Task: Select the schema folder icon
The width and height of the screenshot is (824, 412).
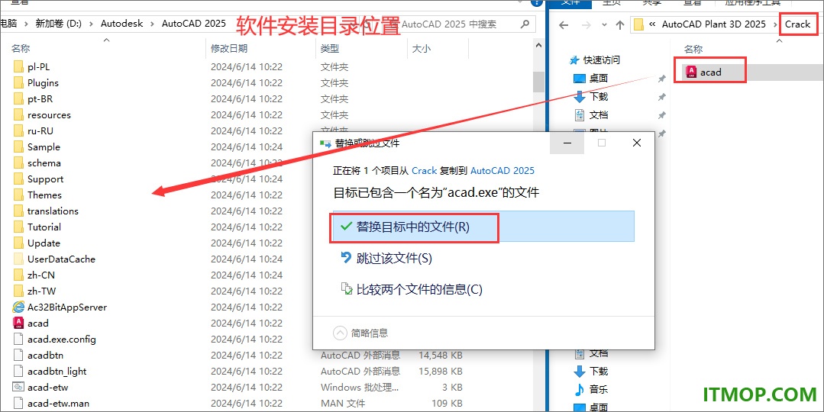Action: click(x=18, y=163)
